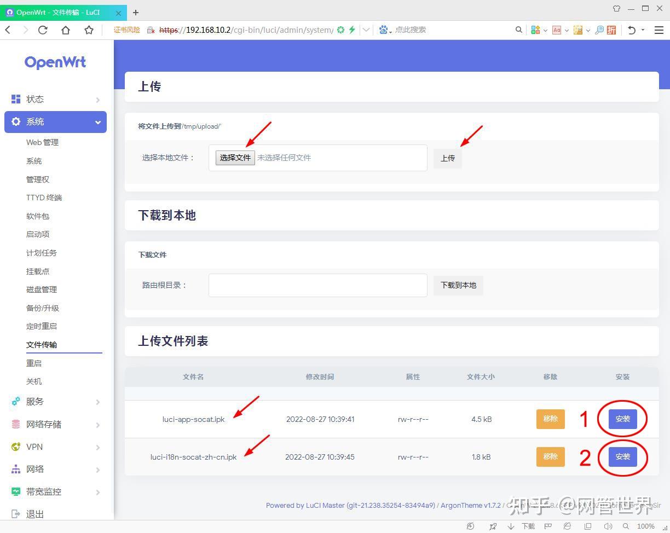Remove luci-i18n-socat-zh-cn.ipk with 移除 button

(x=551, y=456)
